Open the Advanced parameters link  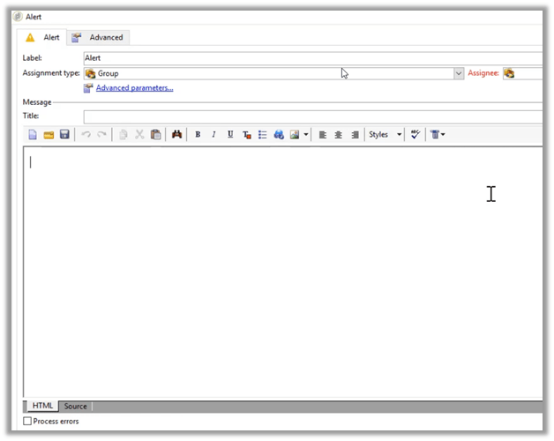(x=135, y=88)
